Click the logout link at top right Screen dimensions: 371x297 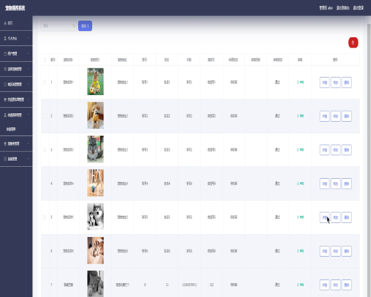(x=358, y=8)
